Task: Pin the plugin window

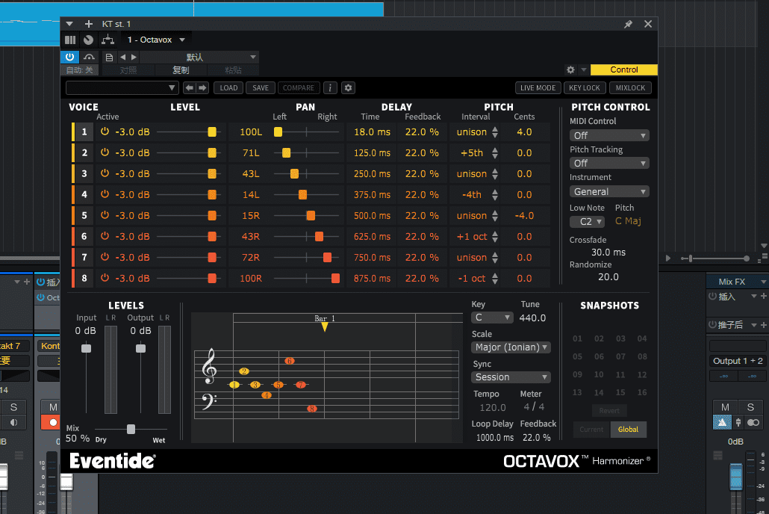Action: tap(628, 24)
